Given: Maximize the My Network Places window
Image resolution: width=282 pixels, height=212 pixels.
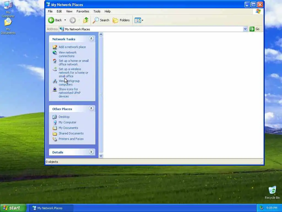Looking at the screenshot, I should pos(254,4).
